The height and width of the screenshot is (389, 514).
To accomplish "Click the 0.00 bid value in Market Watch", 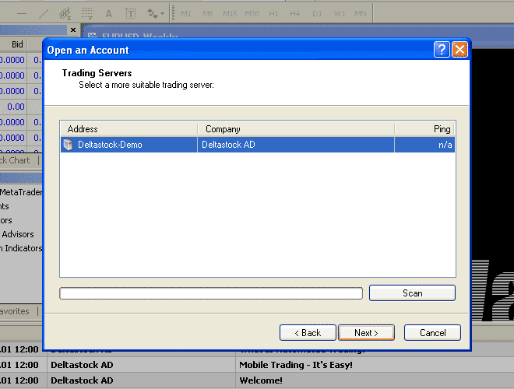I will 16,107.
